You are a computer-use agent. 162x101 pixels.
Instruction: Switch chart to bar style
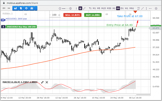pos(76,8)
